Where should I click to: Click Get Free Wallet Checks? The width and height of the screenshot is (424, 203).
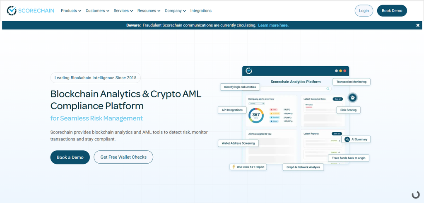click(x=123, y=157)
